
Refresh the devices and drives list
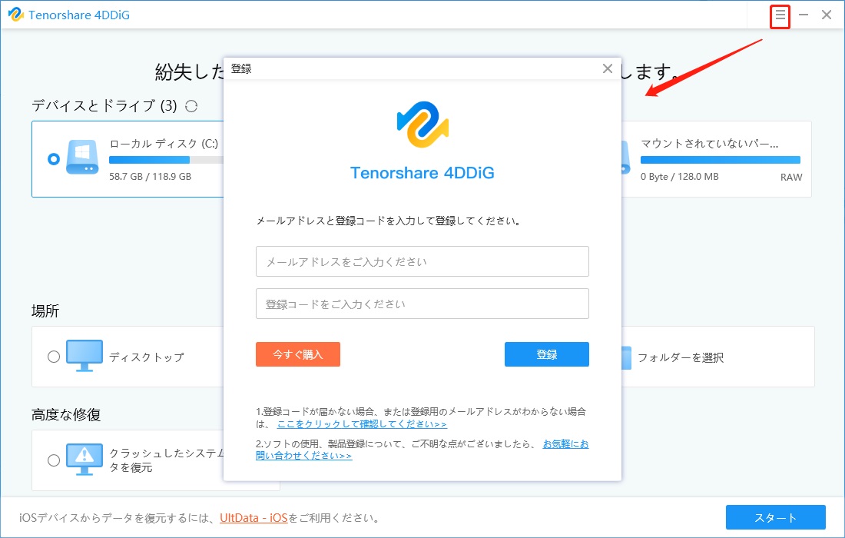click(191, 106)
